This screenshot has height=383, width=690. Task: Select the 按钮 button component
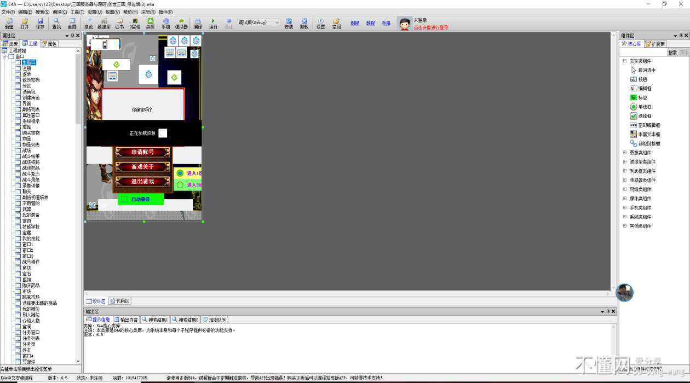tap(642, 79)
